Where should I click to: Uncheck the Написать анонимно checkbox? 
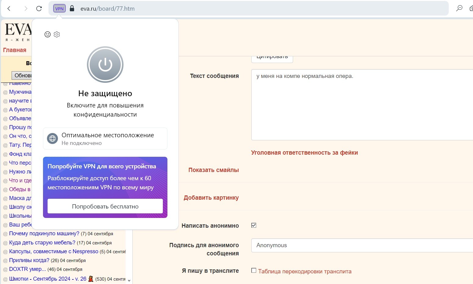point(254,225)
